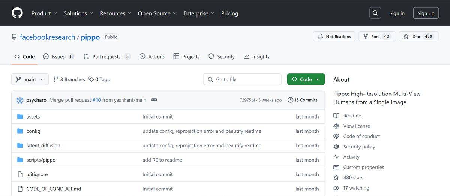Image resolution: width=450 pixels, height=196 pixels.
Task: Open the latent_diffusion folder name
Action: click(x=43, y=146)
